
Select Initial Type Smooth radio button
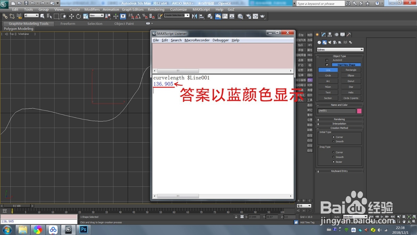click(x=334, y=142)
